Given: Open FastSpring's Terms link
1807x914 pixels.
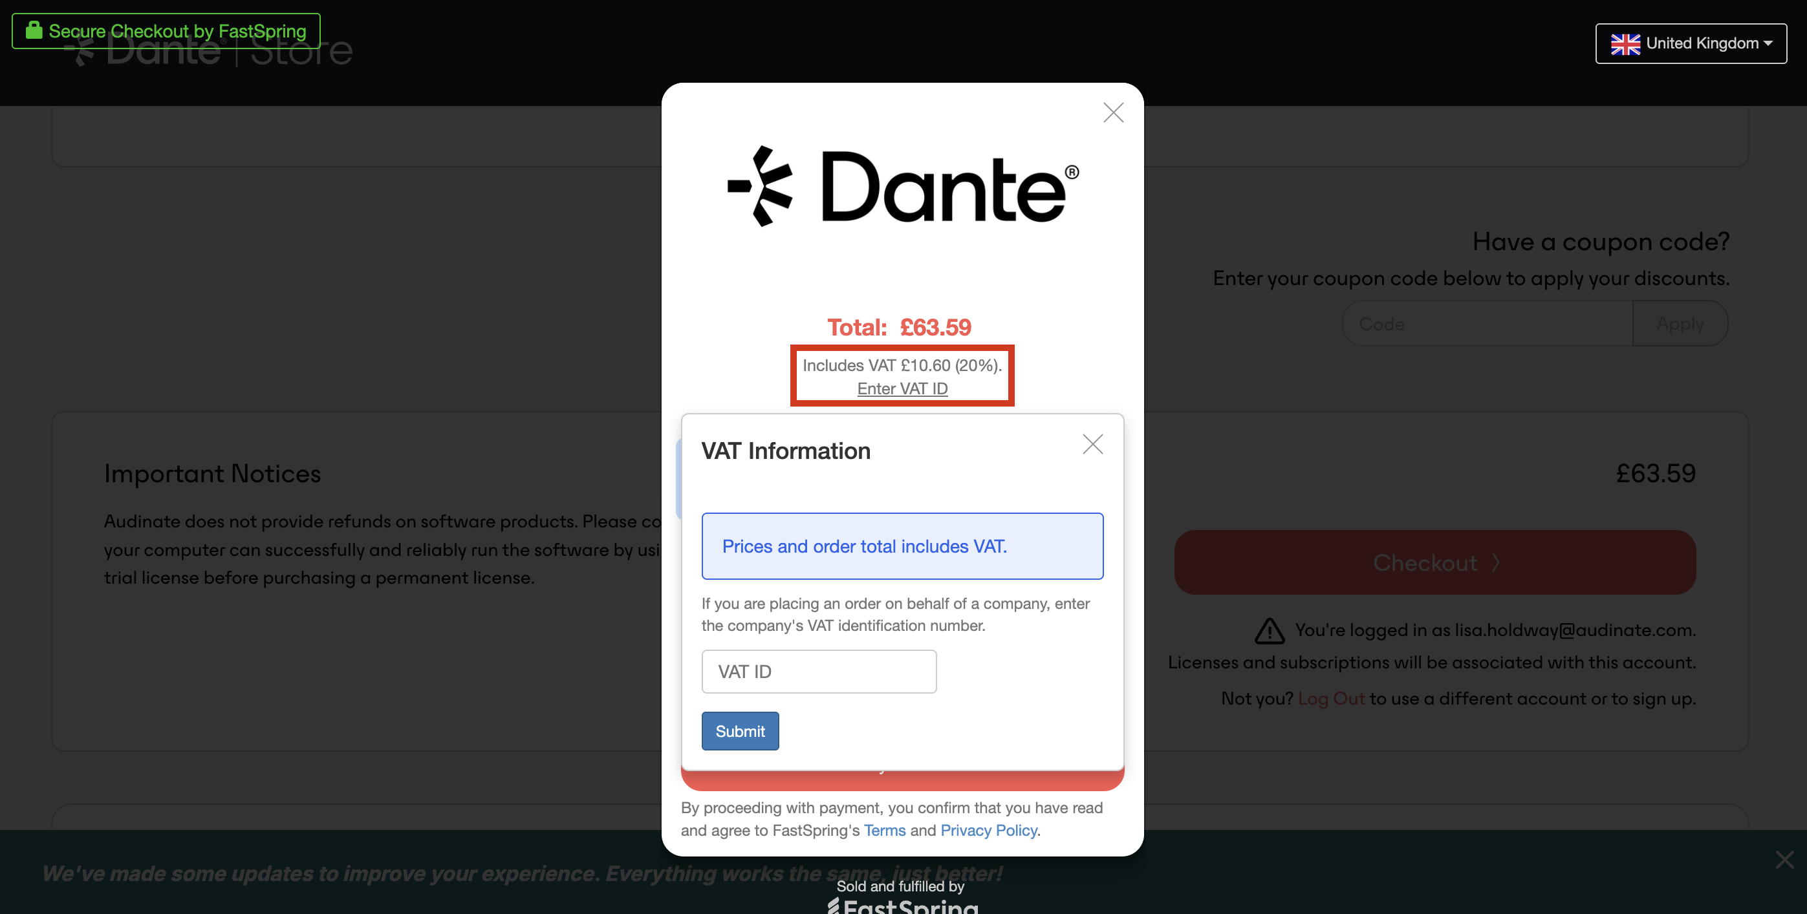Looking at the screenshot, I should [x=885, y=831].
